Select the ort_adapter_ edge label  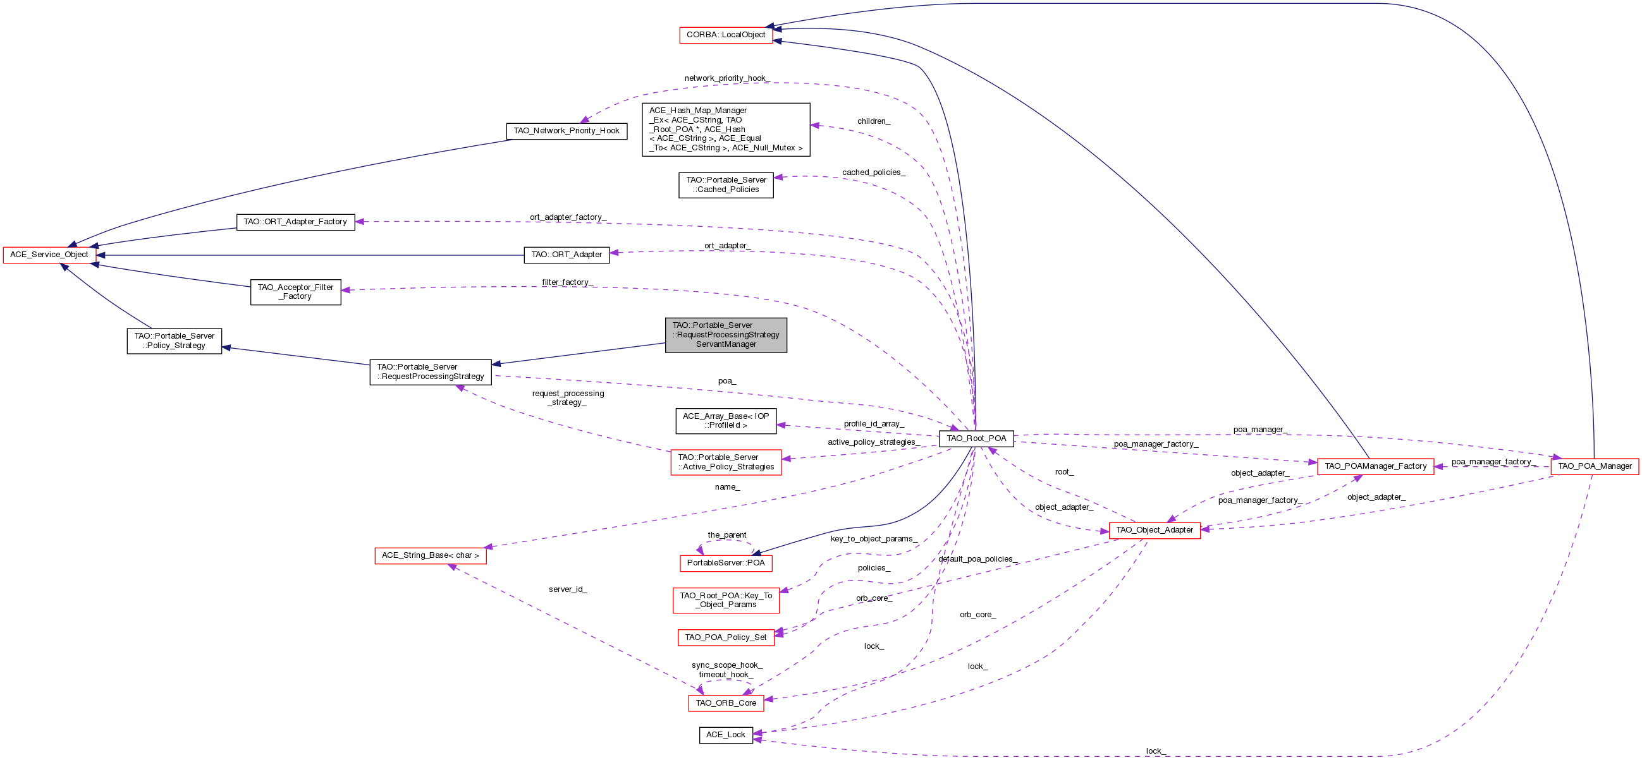726,246
